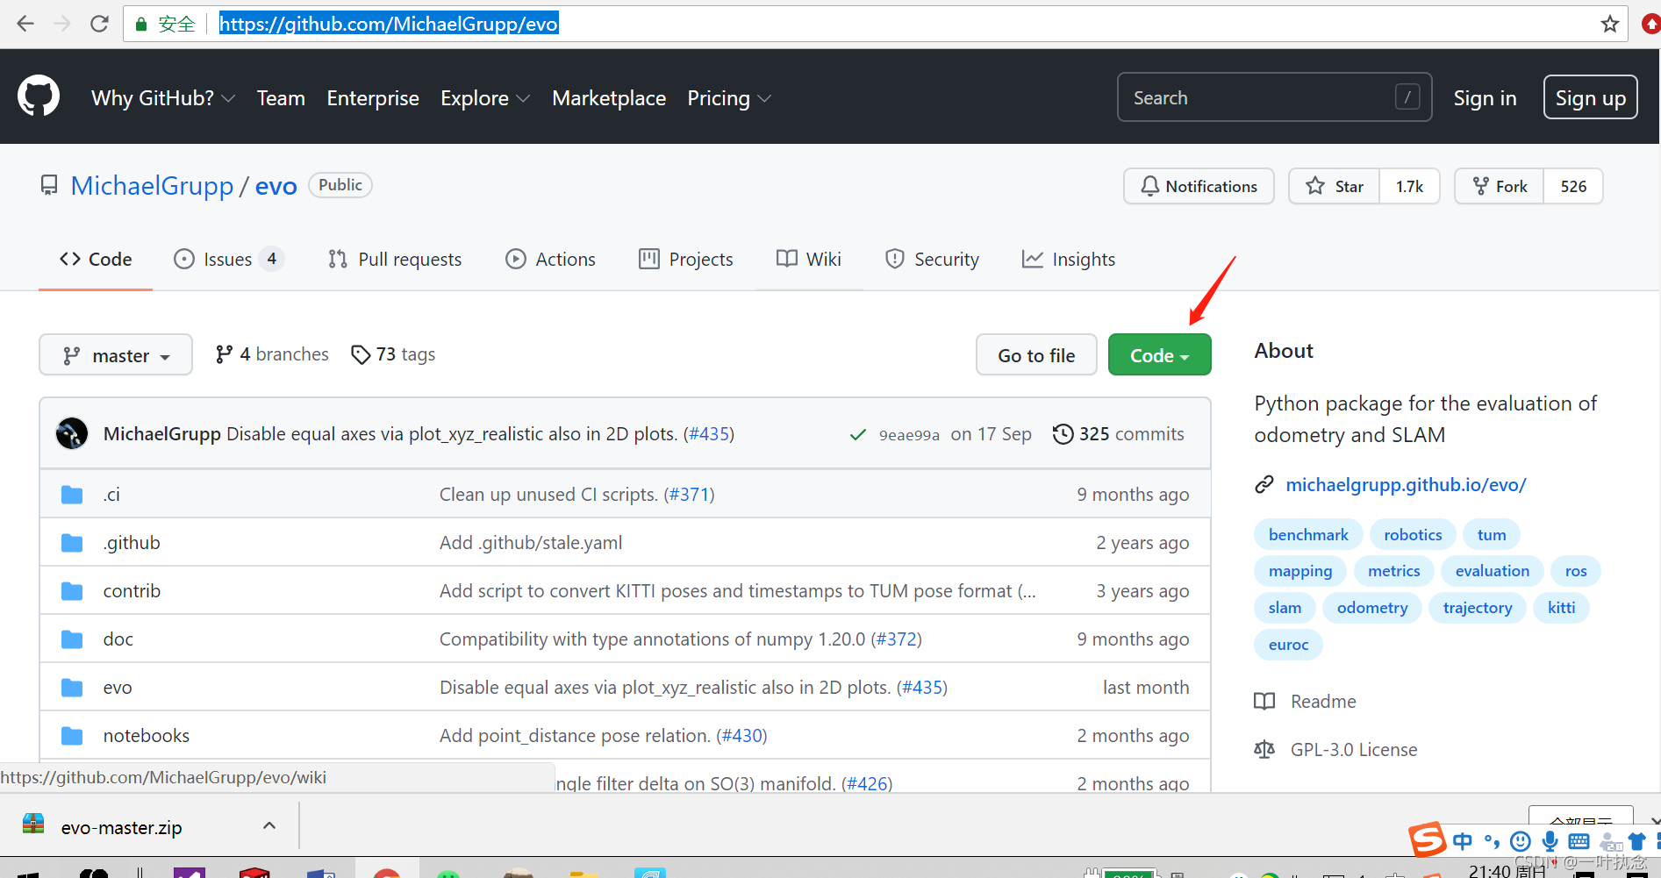This screenshot has width=1661, height=878.
Task: Click the GitHub Octocat logo
Action: click(39, 96)
